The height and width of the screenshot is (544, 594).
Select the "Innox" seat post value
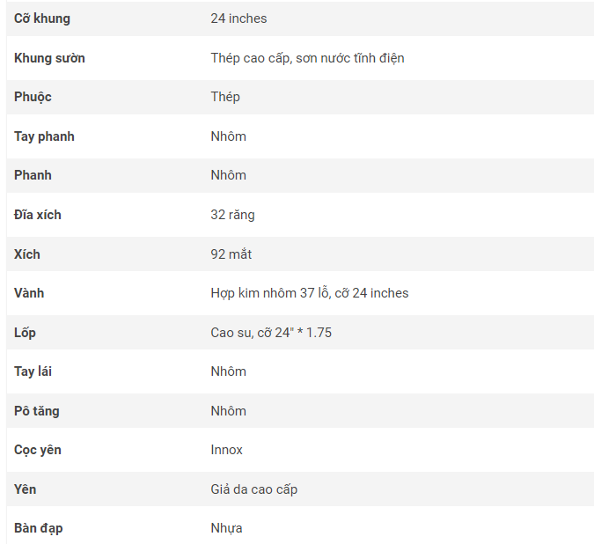tap(226, 450)
